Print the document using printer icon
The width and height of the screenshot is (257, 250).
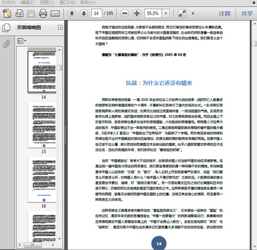point(43,13)
